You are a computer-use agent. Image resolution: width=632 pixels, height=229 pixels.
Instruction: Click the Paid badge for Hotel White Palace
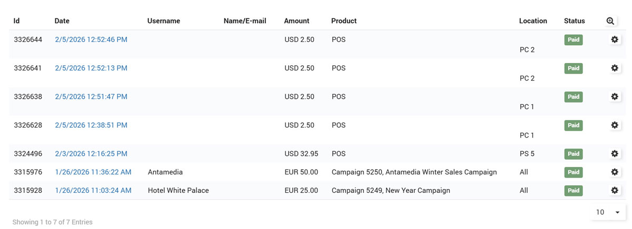coord(574,190)
